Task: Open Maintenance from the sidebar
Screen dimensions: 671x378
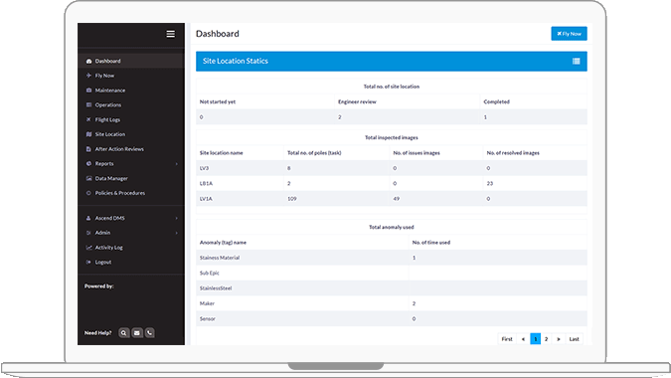Action: 131,91
